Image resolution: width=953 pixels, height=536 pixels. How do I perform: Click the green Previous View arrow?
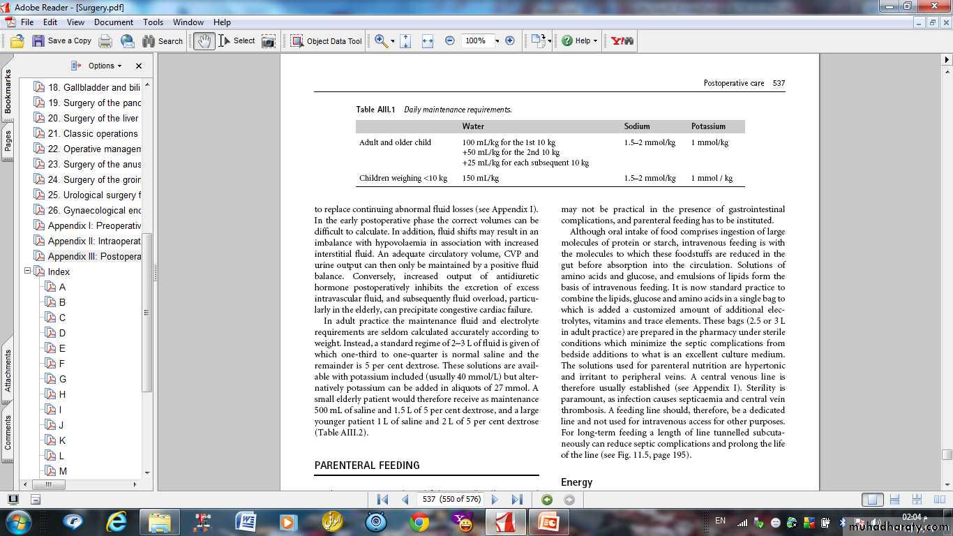(x=547, y=500)
